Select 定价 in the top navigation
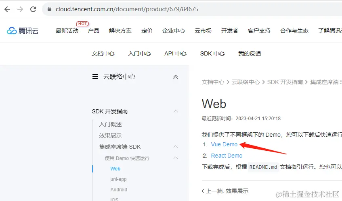The height and width of the screenshot is (201, 342). click(147, 31)
